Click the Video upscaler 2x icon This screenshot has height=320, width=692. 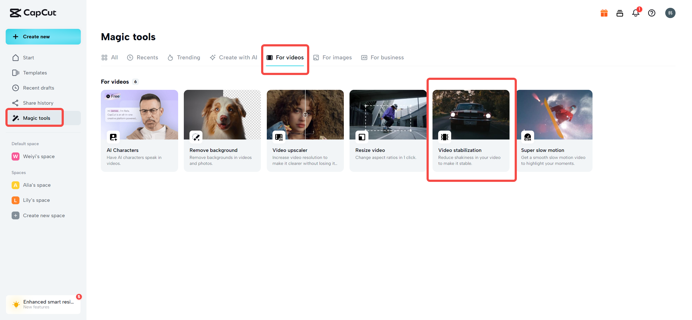279,137
